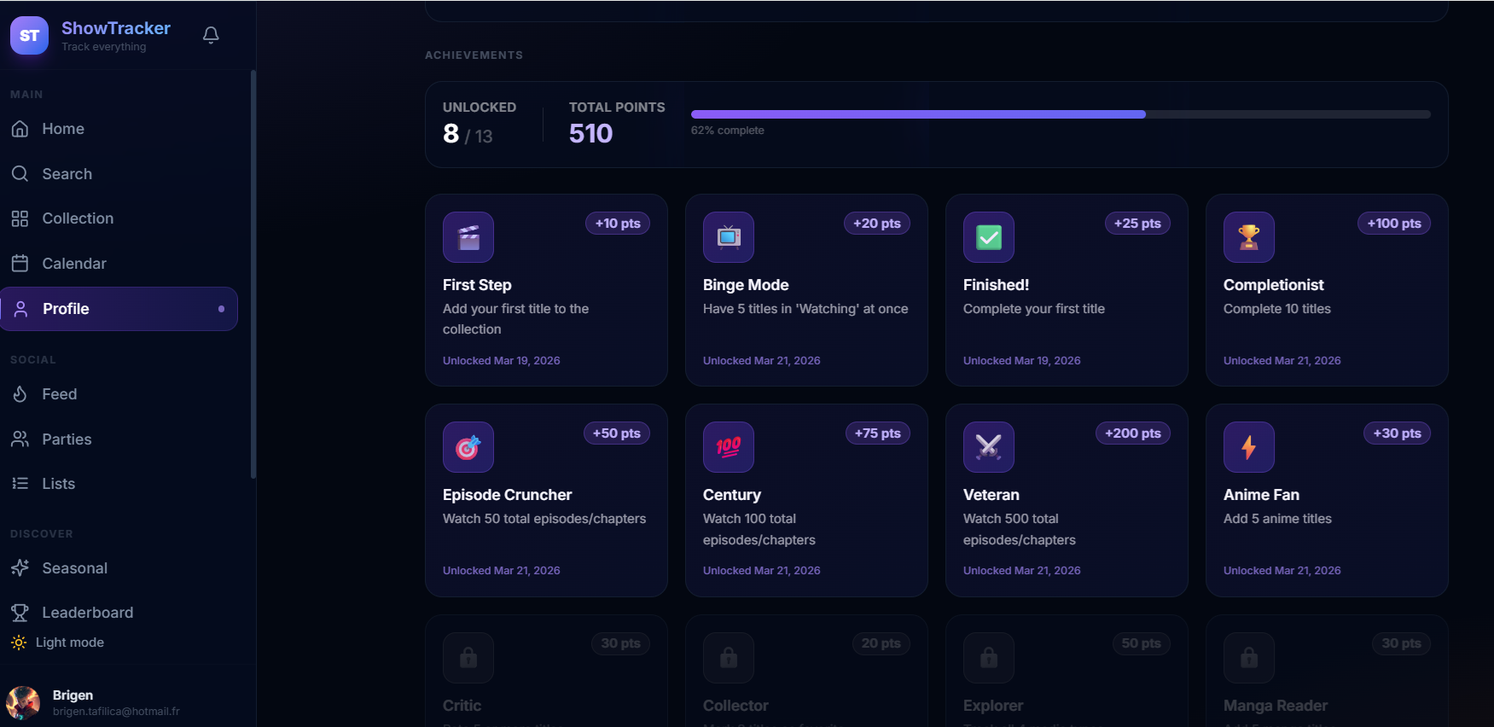Open the Seasonal discover page
1494x727 pixels.
pos(119,568)
